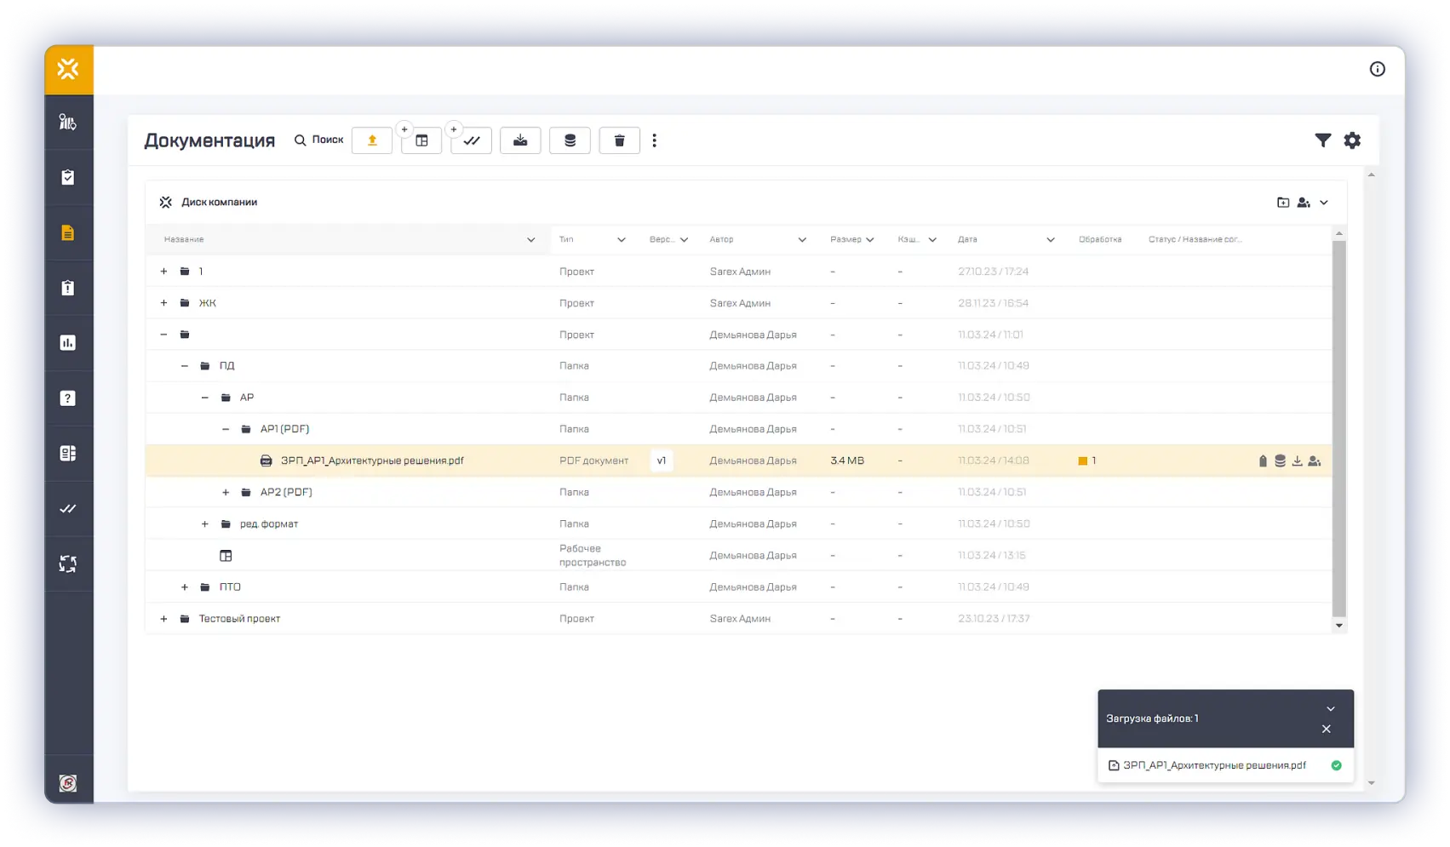This screenshot has width=1450, height=847.
Task: Click the orange upload file toolbar button
Action: click(x=372, y=140)
